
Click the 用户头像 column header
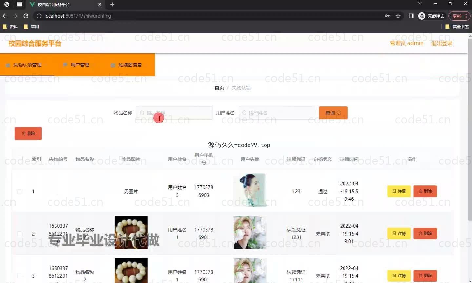point(250,159)
